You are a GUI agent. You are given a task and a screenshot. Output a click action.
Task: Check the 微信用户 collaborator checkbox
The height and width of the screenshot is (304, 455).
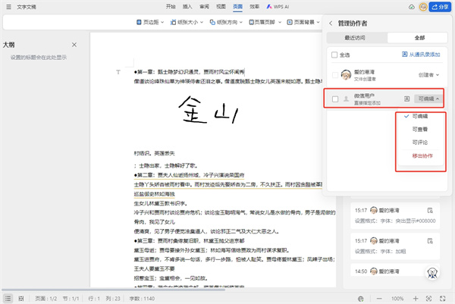pyautogui.click(x=335, y=99)
